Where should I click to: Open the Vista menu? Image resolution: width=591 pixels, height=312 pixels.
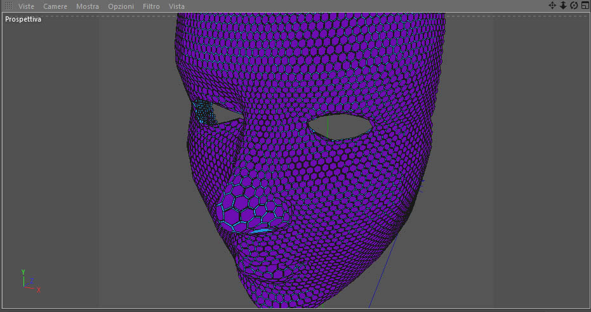point(176,6)
